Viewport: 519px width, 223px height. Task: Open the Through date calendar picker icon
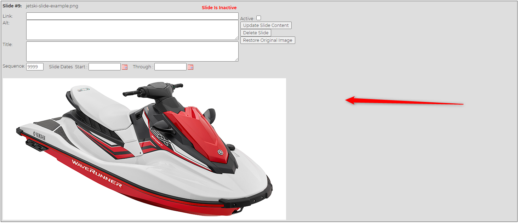[x=190, y=67]
